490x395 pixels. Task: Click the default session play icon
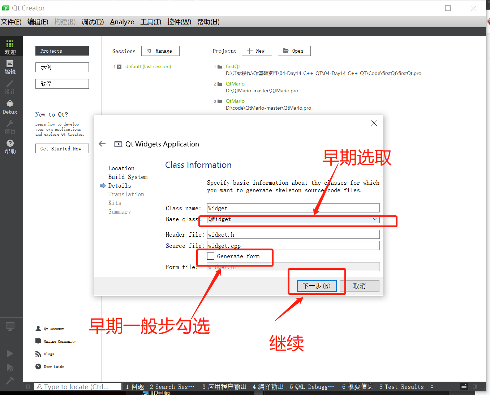click(x=119, y=67)
